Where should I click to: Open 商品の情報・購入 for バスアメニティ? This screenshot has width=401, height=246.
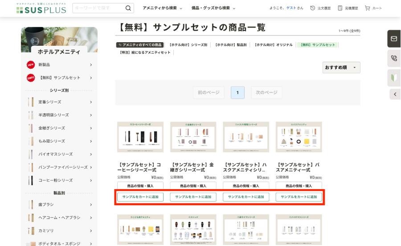point(299,186)
